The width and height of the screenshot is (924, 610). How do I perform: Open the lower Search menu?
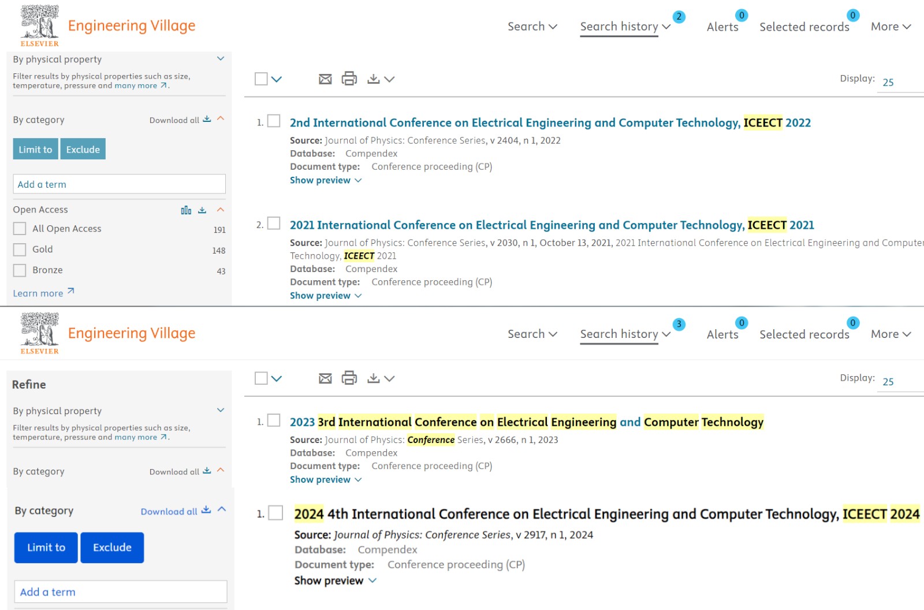532,334
